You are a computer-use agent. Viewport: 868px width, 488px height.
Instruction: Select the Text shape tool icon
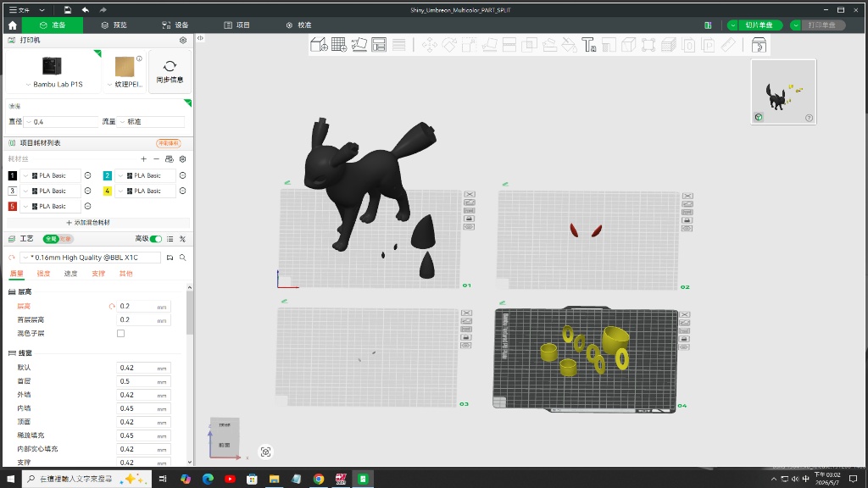pos(588,45)
